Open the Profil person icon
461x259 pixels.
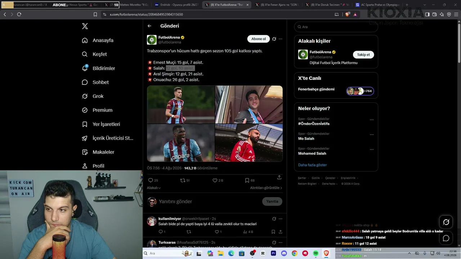85,166
